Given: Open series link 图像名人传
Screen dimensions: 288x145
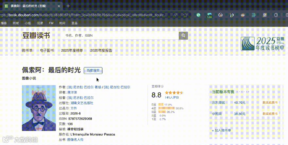Looking at the screenshot, I should tap(75, 140).
